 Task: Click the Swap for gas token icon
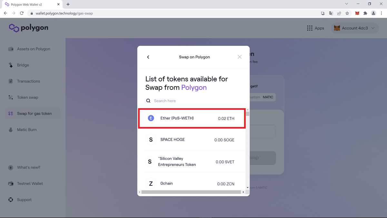[11, 114]
